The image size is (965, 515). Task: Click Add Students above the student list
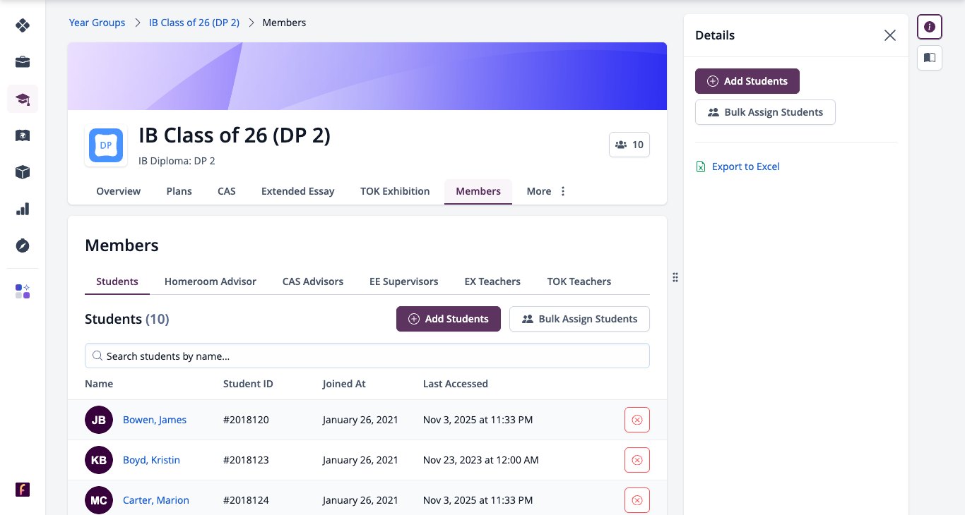(x=449, y=319)
